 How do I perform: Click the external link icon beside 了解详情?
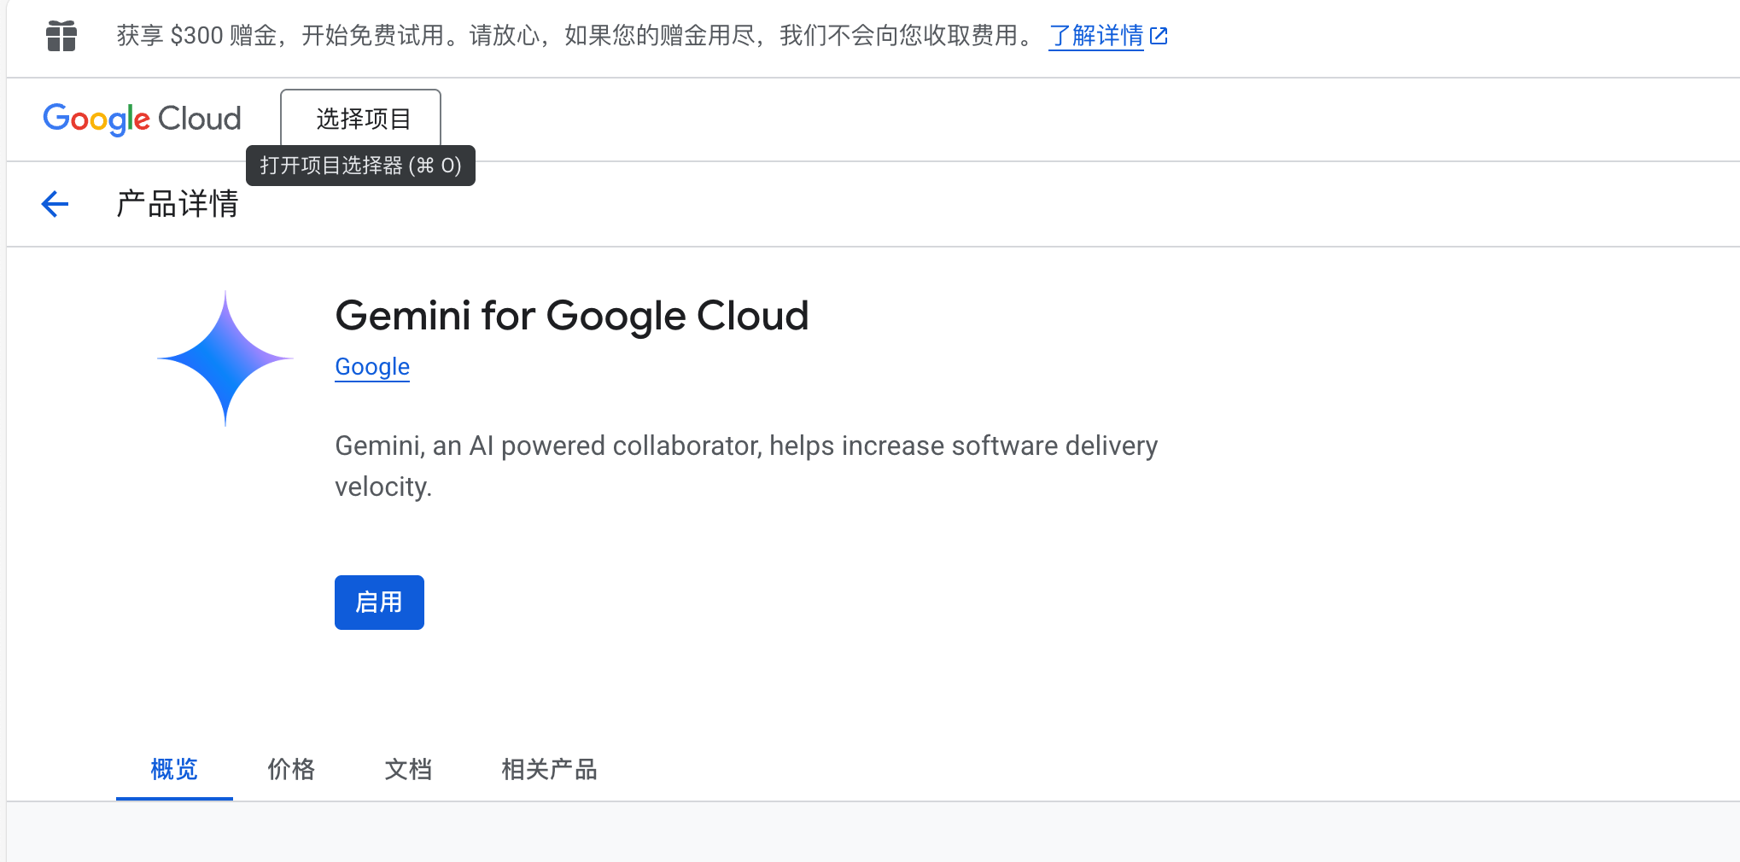1159,36
